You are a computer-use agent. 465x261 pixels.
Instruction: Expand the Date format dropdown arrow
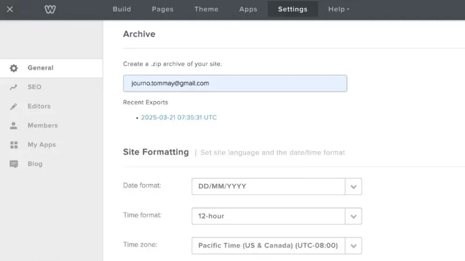(x=353, y=186)
